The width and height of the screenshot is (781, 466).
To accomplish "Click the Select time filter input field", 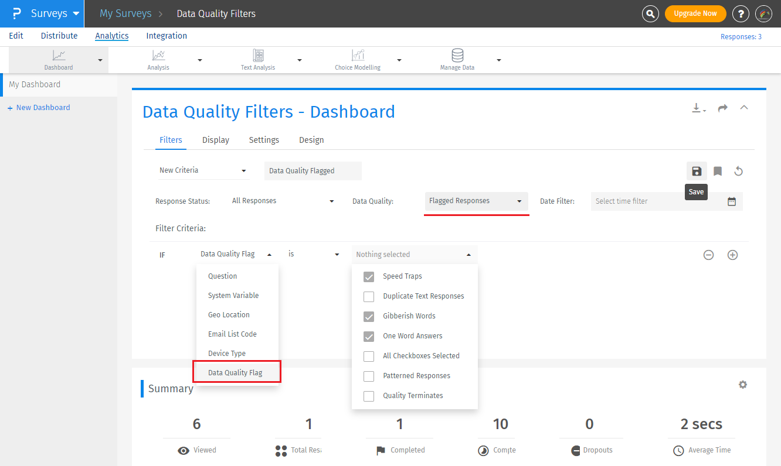I will (x=657, y=201).
